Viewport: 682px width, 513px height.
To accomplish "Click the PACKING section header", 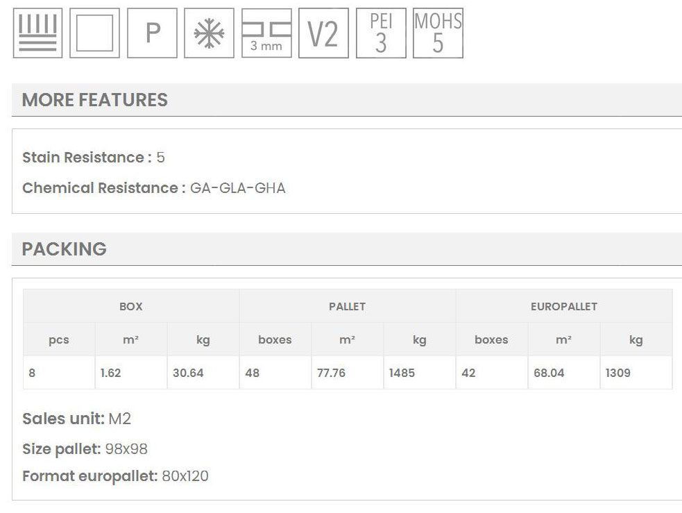I will (x=65, y=249).
